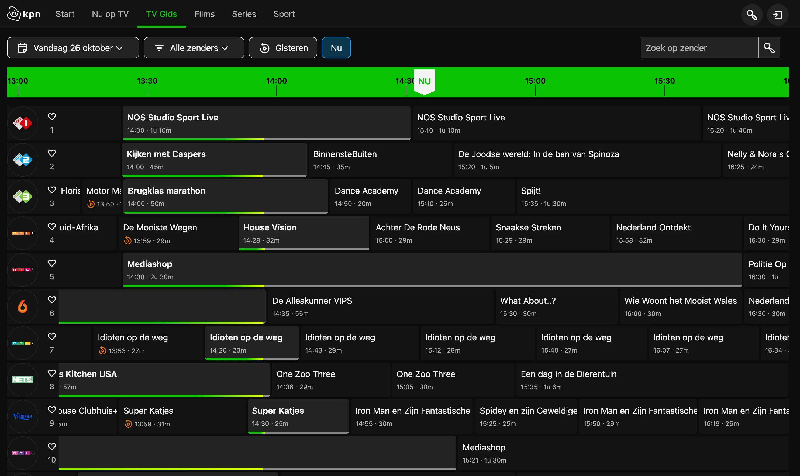
Task: Open the RTL 4 channel logo
Action: coord(22,233)
